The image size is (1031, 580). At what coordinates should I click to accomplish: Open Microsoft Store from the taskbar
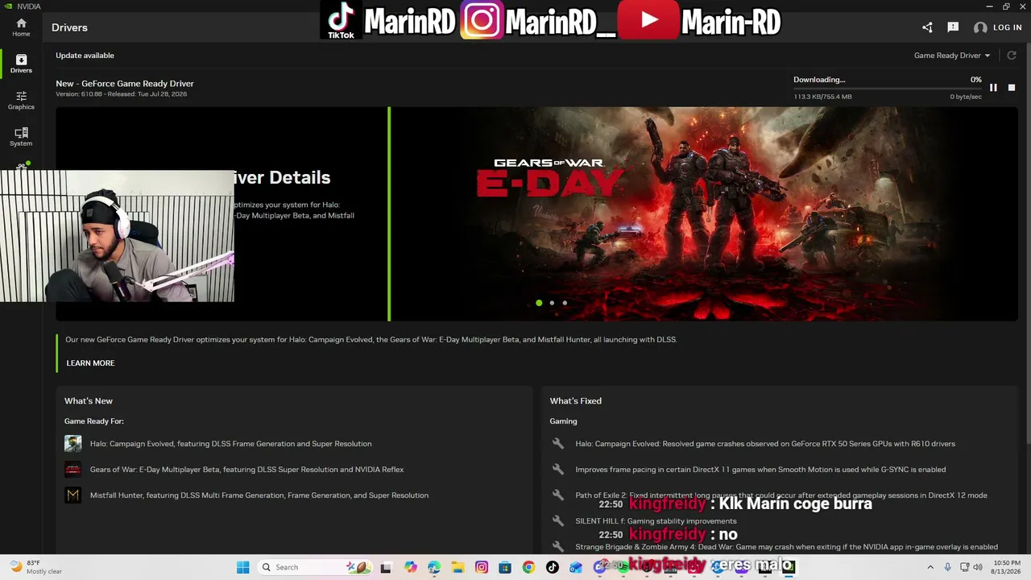[x=505, y=567]
